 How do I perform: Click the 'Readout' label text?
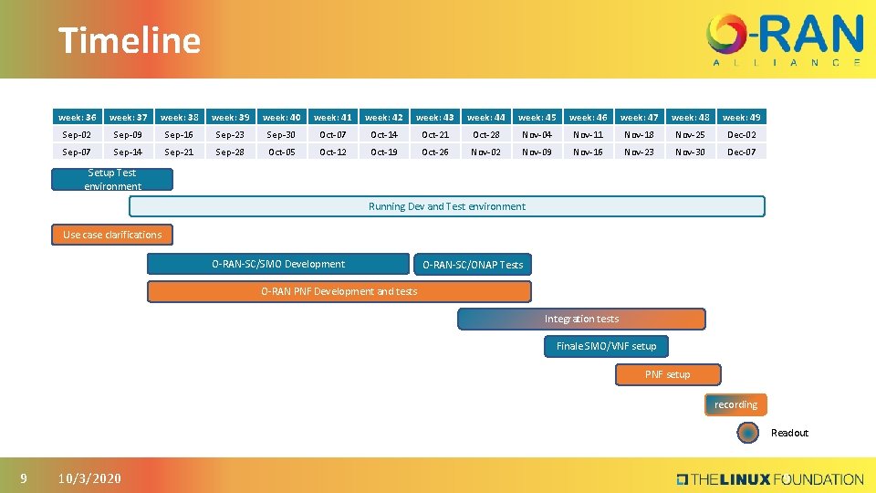[789, 433]
